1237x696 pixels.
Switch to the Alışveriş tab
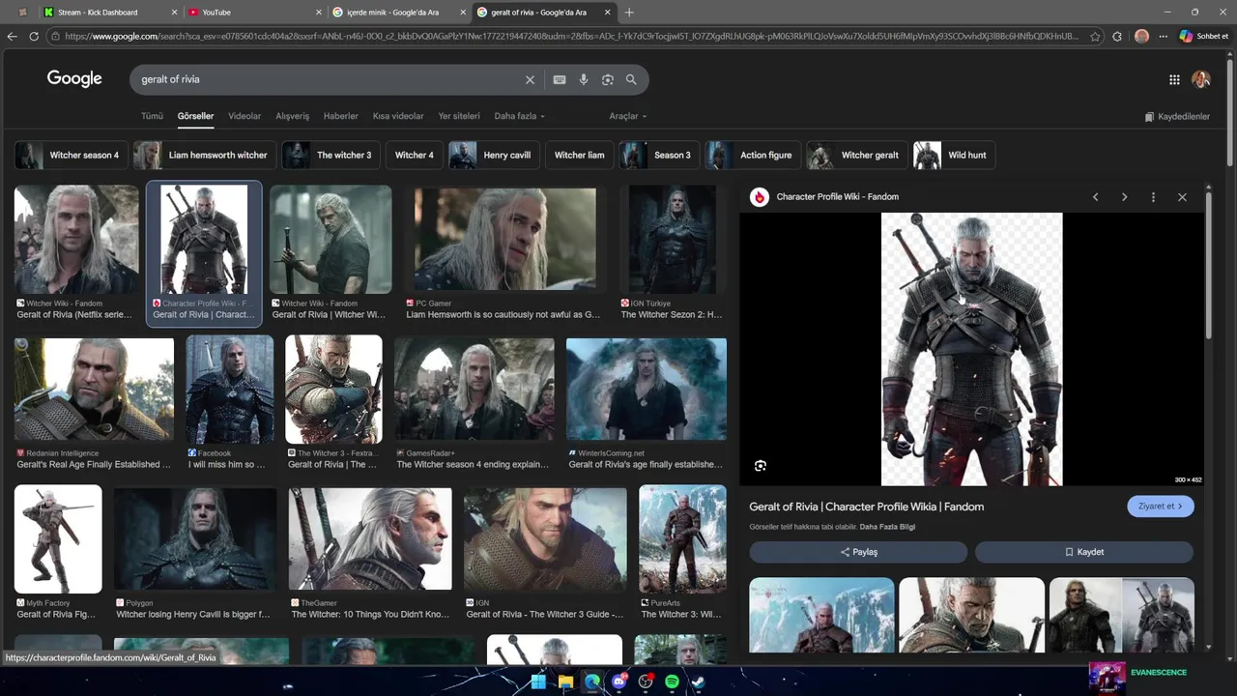point(293,116)
